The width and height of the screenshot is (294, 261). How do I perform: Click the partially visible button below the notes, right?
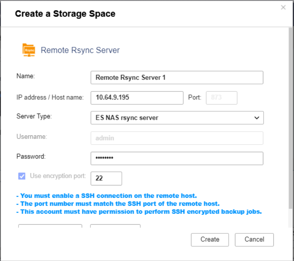(115, 226)
